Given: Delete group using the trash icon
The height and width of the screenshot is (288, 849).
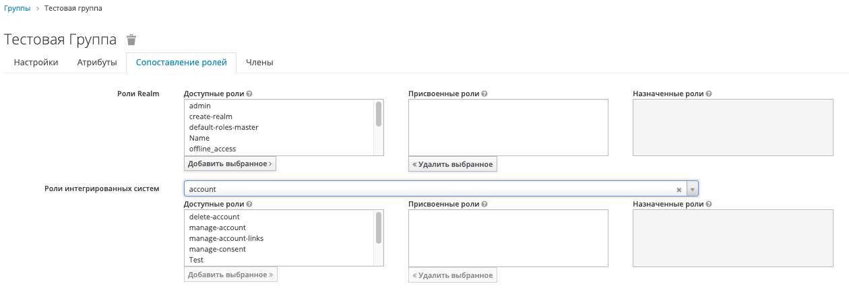Looking at the screenshot, I should (x=131, y=40).
